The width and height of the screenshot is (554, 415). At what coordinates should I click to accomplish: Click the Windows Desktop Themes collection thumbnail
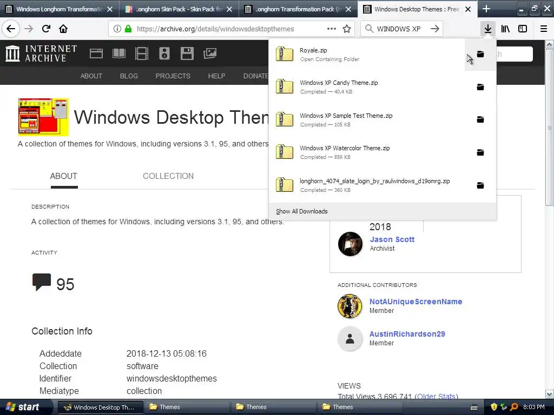point(43,117)
